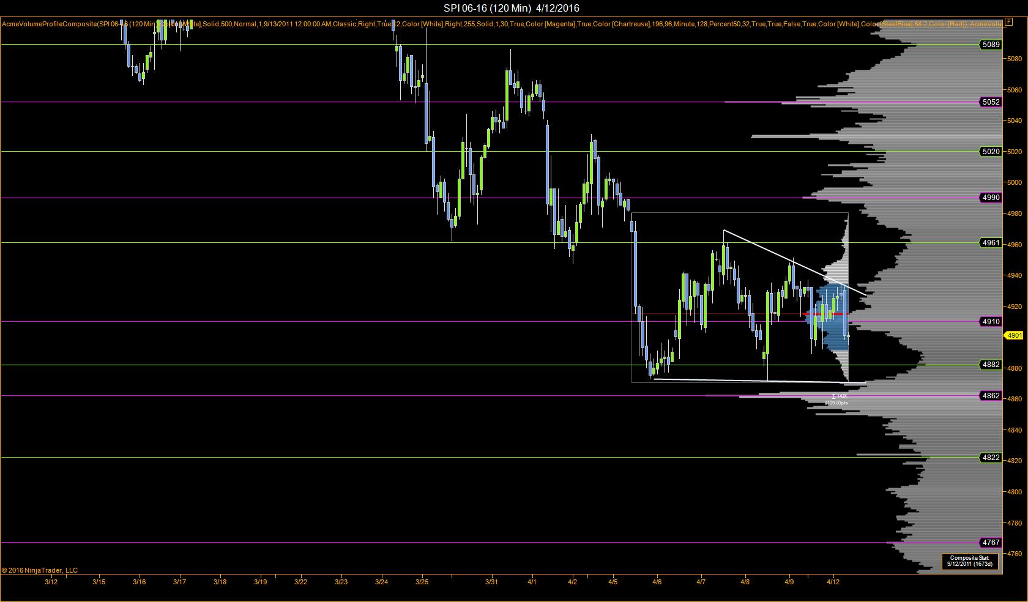
Task: Click the 4882 level label
Action: tap(991, 365)
